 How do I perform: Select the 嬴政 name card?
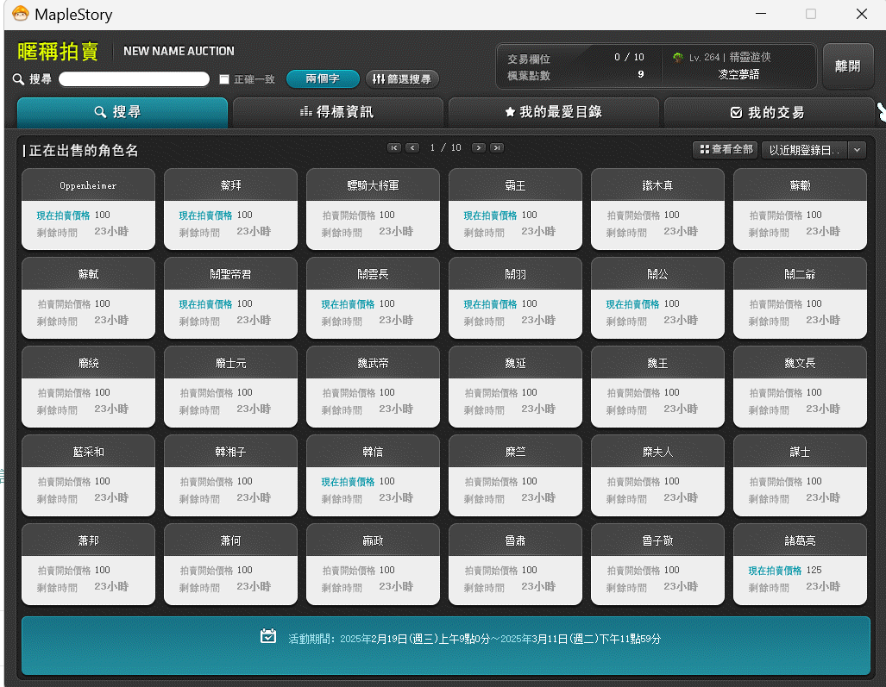click(x=373, y=565)
